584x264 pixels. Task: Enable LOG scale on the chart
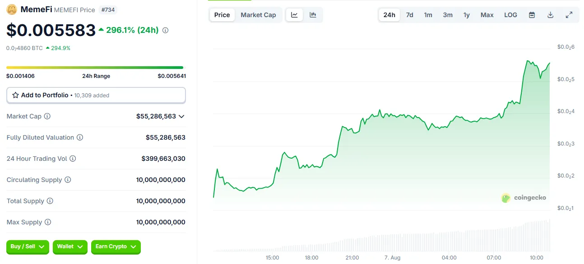pos(510,14)
